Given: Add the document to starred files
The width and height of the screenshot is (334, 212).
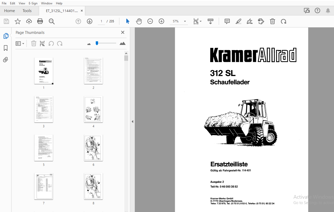Looking at the screenshot, I should pyautogui.click(x=17, y=21).
